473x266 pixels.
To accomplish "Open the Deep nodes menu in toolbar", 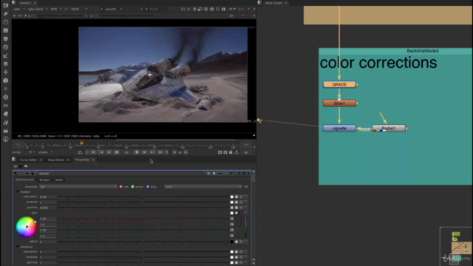I will pos(5,98).
